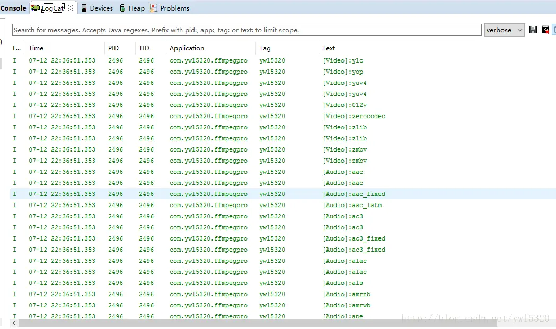Viewport: 556px width, 329px height.
Task: Select the [Video]:zerocodec log entry
Action: pyautogui.click(x=283, y=116)
